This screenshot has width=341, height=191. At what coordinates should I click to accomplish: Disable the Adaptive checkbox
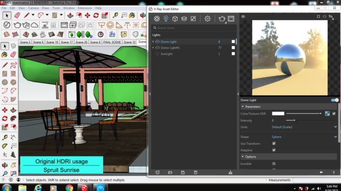coord(274,150)
